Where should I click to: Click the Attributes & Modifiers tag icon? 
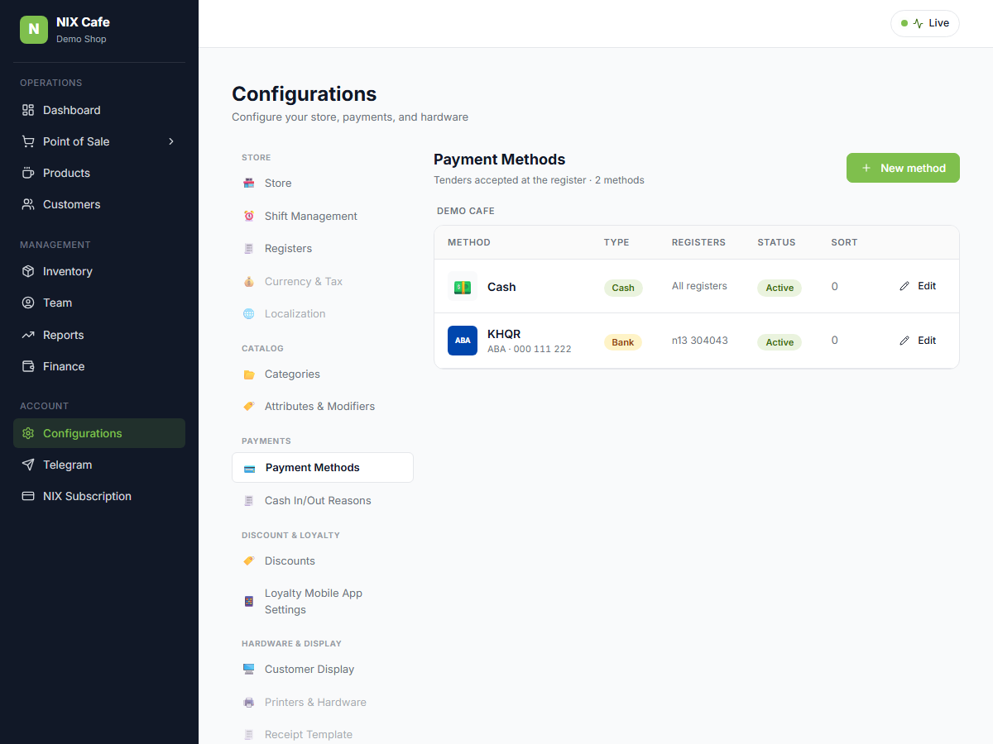pyautogui.click(x=249, y=406)
